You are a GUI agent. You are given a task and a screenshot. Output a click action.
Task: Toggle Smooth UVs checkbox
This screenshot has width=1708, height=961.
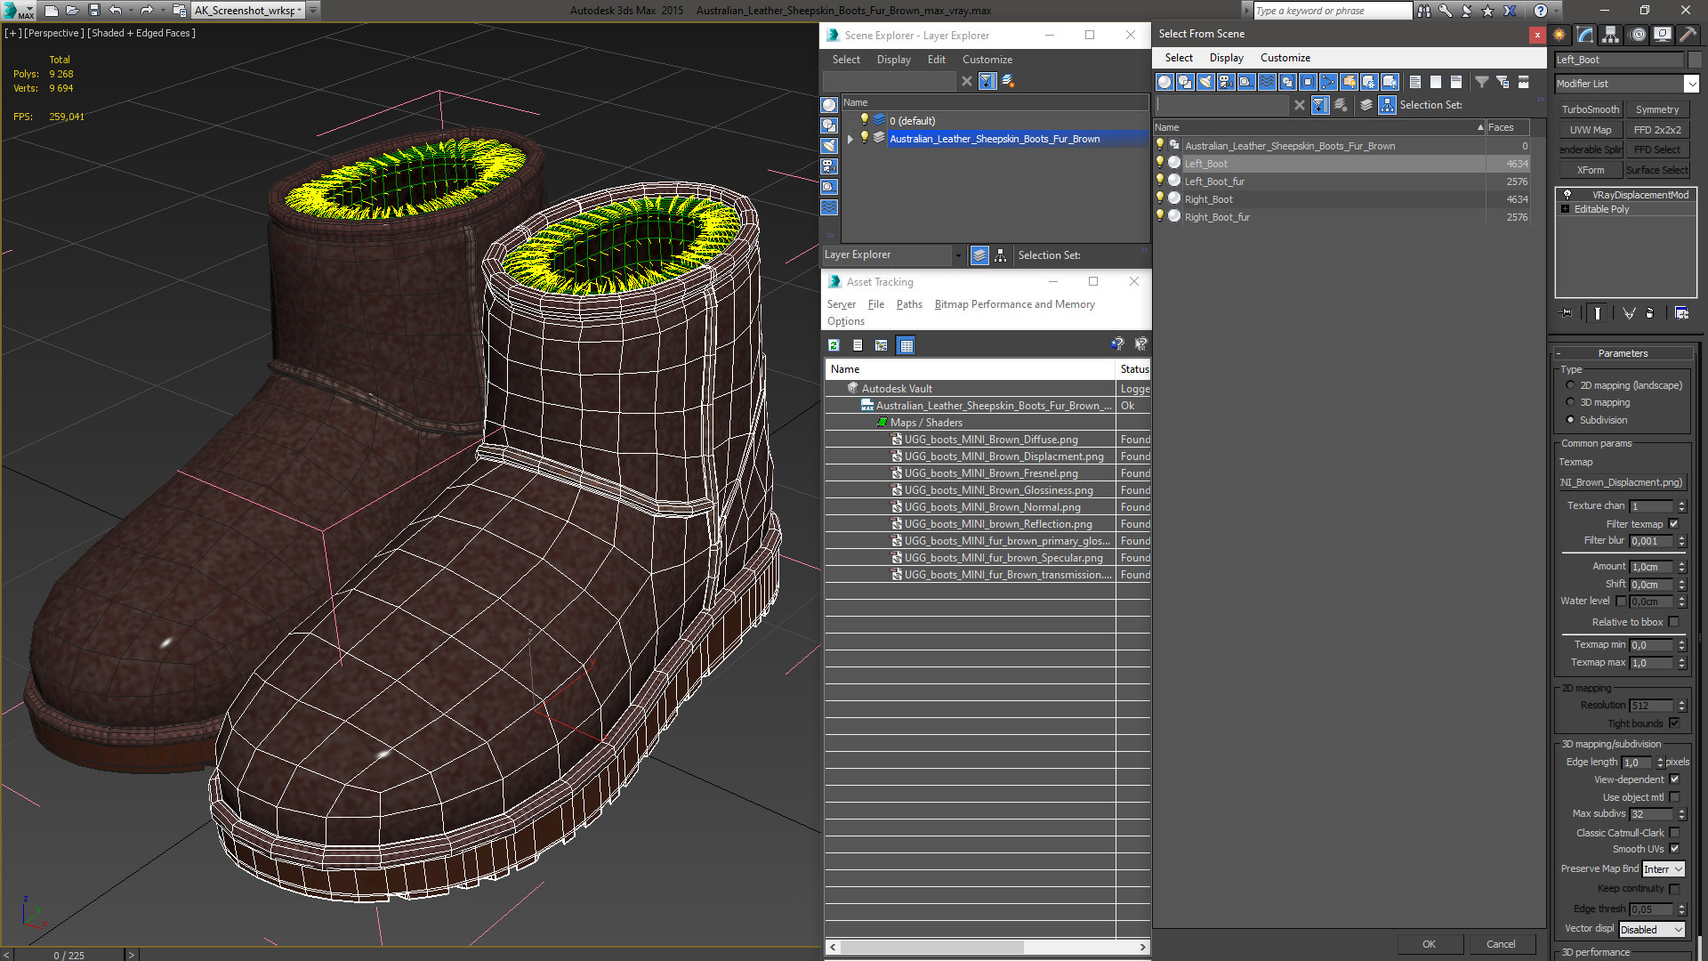1674,849
